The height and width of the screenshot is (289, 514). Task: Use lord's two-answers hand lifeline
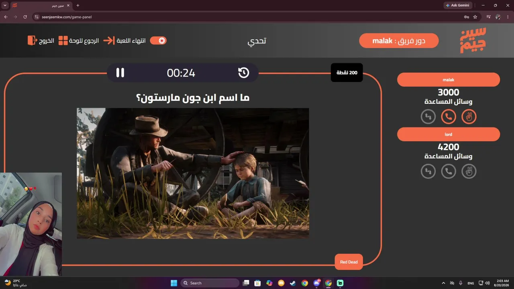469,171
